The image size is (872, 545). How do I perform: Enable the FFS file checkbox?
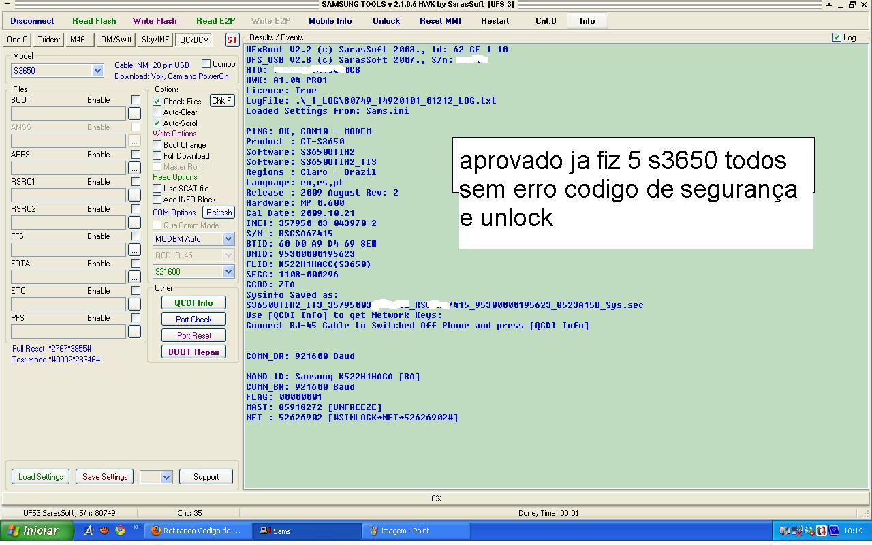(x=136, y=236)
